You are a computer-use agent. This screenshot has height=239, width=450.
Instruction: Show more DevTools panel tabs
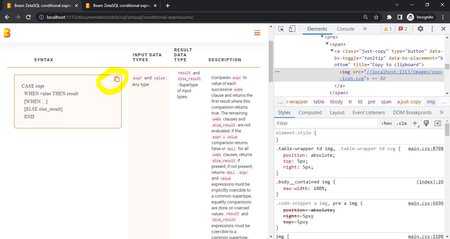365,29
